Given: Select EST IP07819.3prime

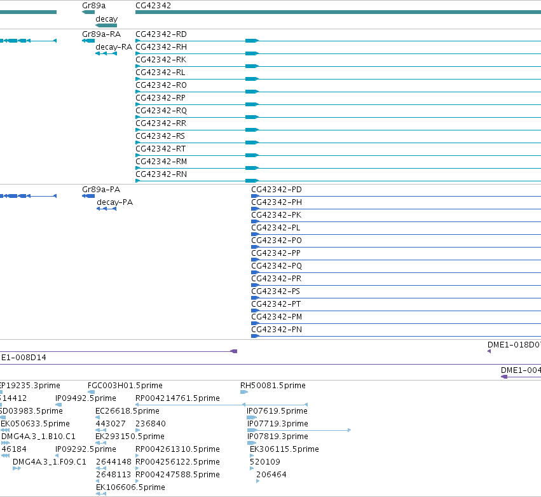Looking at the screenshot, I should click(278, 437).
